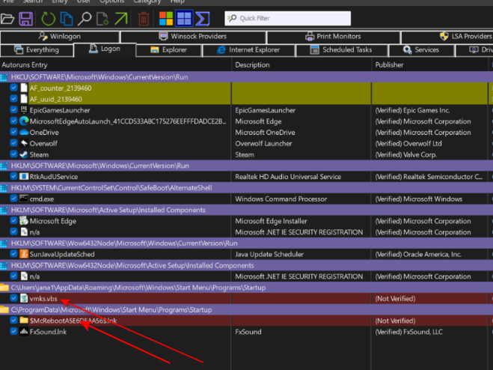Refresh the autoruns list
Image resolution: width=493 pixels, height=370 pixels.
48,19
